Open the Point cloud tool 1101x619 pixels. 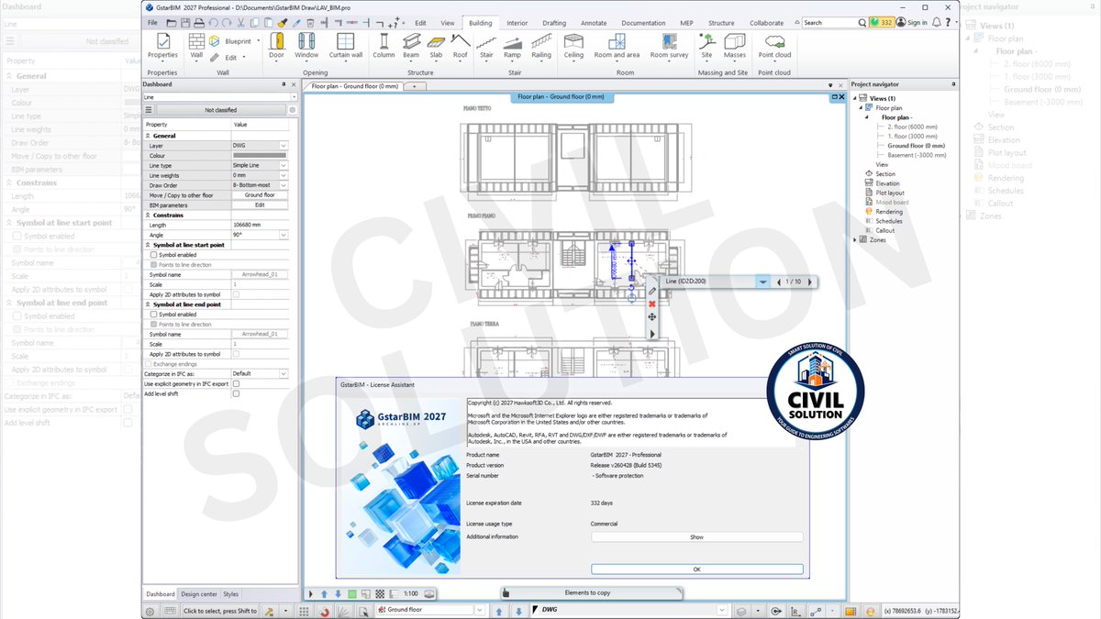click(x=775, y=46)
